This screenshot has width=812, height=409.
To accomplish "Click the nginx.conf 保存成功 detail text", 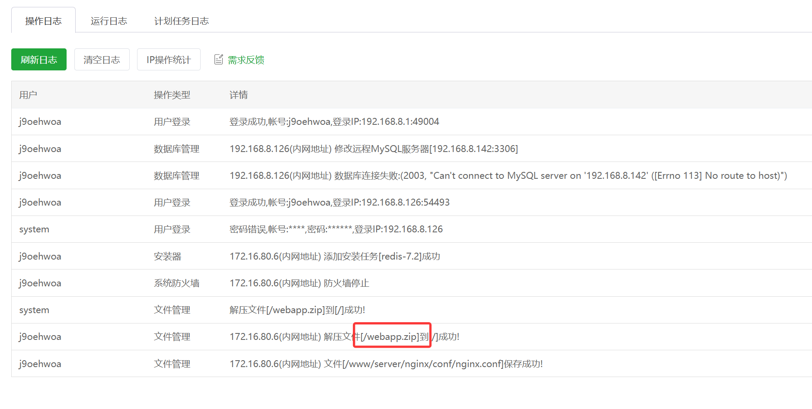I will pyautogui.click(x=386, y=364).
